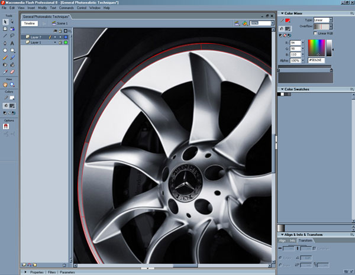Select the Text tool
Screen dimensions: 355x275
pos(12,43)
